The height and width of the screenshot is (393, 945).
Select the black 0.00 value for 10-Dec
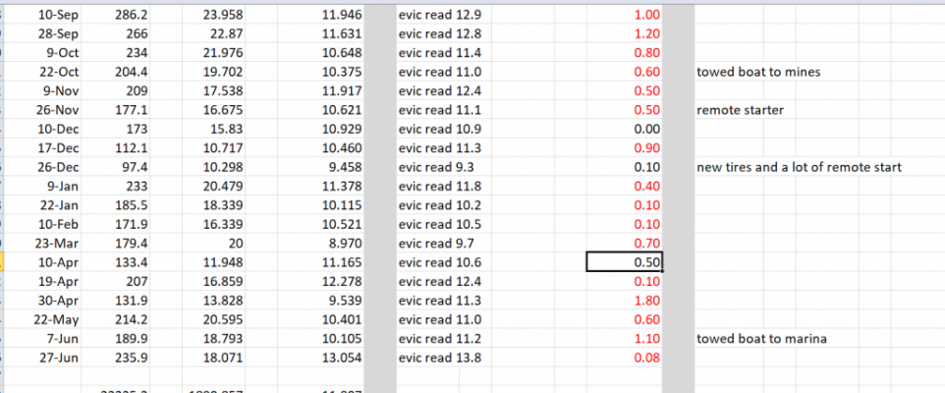coord(625,130)
